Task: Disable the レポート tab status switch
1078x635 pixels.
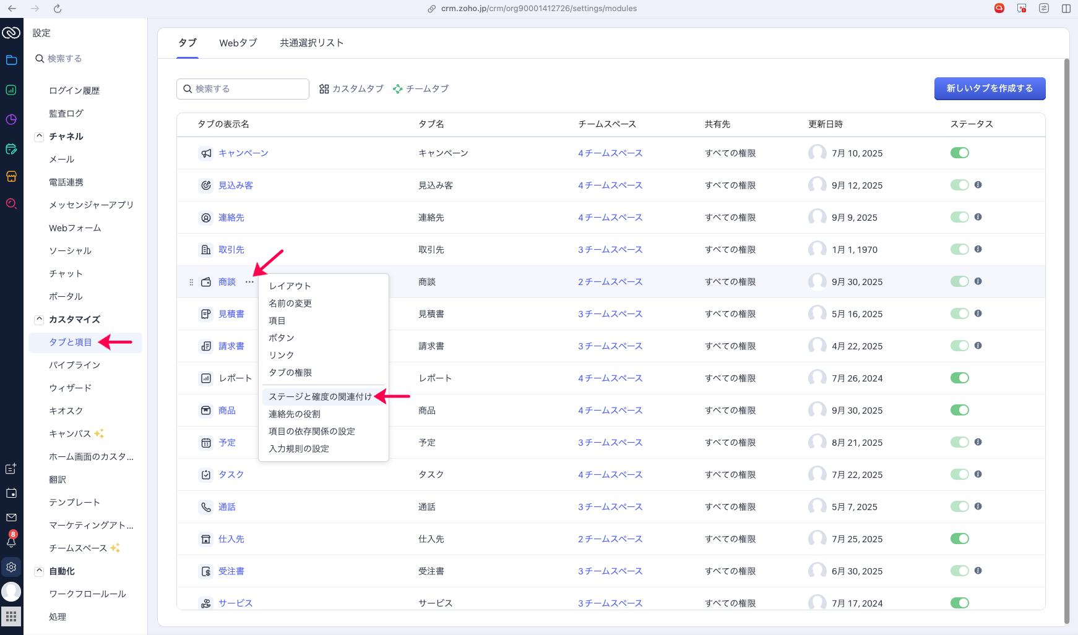Action: click(959, 378)
